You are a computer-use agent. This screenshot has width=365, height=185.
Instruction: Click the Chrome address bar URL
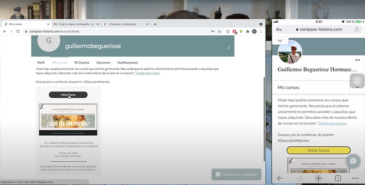pos(54,31)
